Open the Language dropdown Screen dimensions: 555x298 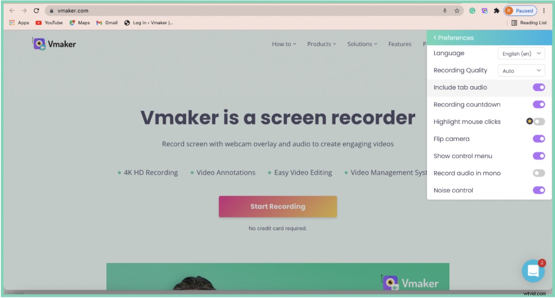click(521, 53)
